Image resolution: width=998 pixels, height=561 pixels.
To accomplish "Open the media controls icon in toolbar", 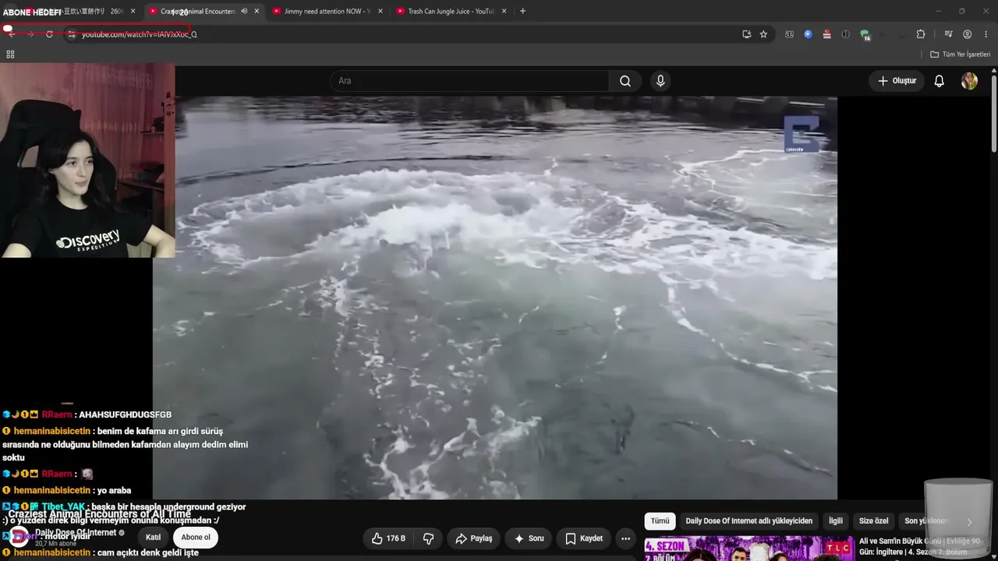I will point(948,34).
